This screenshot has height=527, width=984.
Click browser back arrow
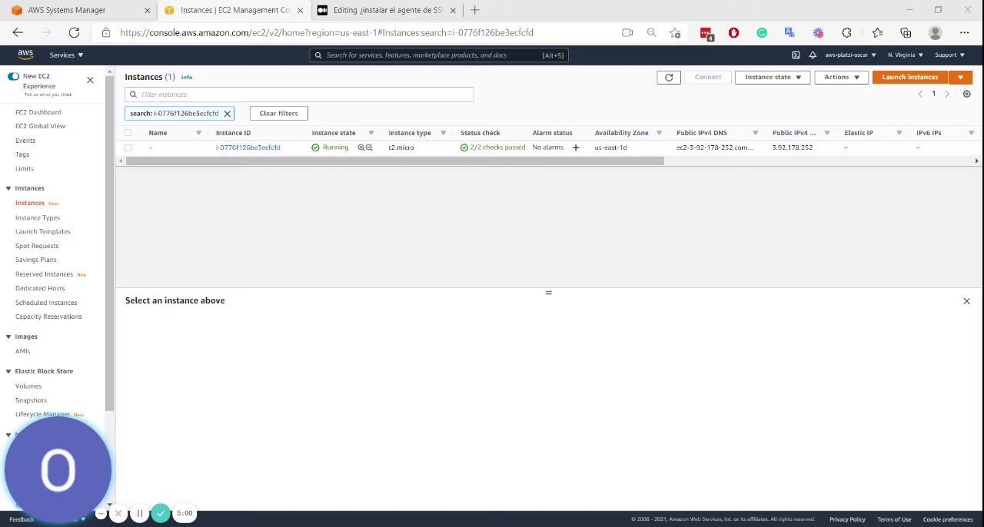[x=18, y=32]
